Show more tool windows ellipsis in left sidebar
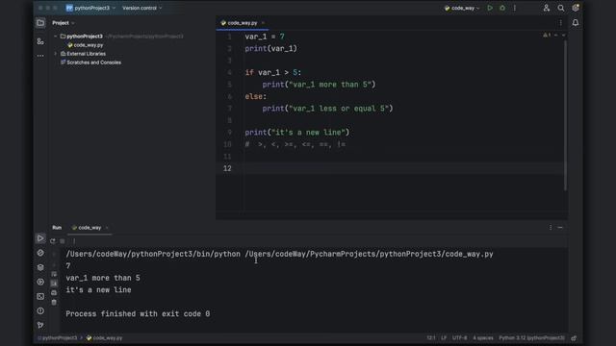Viewport: 616px width, 346px height. [x=40, y=56]
